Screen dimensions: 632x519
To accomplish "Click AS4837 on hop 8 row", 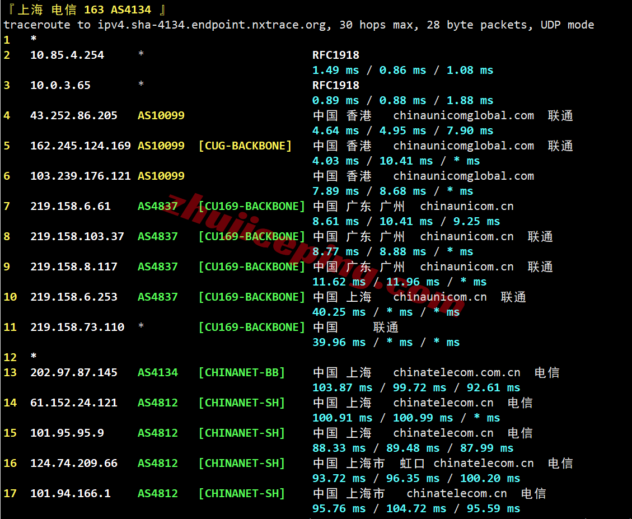I will [x=158, y=237].
